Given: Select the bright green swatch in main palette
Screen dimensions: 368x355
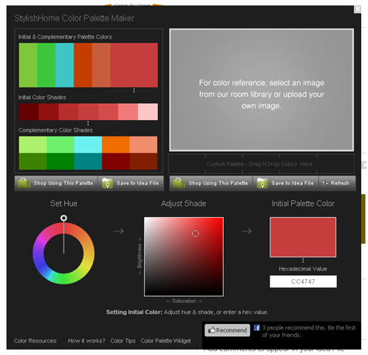Looking at the screenshot, I should tap(46, 65).
